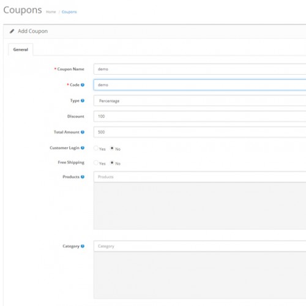
Task: Go to the Home breadcrumb link
Action: (x=51, y=12)
